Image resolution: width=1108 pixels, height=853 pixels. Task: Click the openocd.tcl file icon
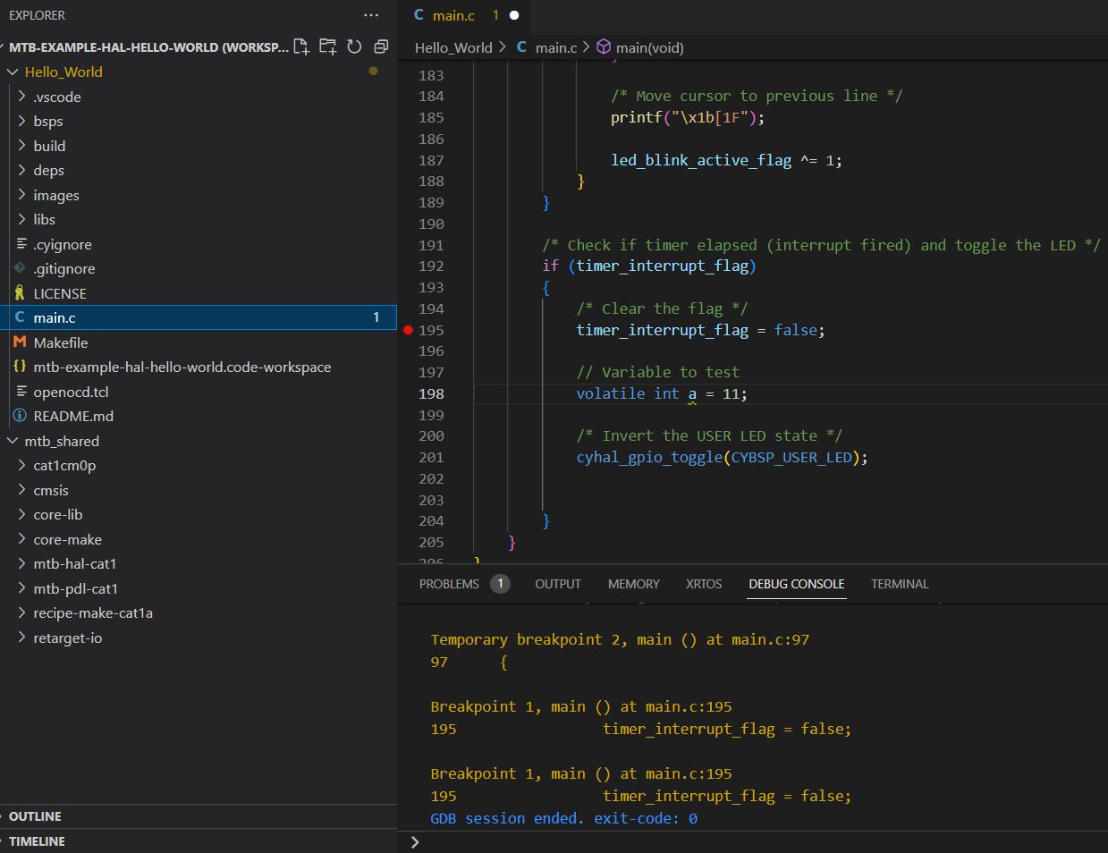pyautogui.click(x=21, y=392)
